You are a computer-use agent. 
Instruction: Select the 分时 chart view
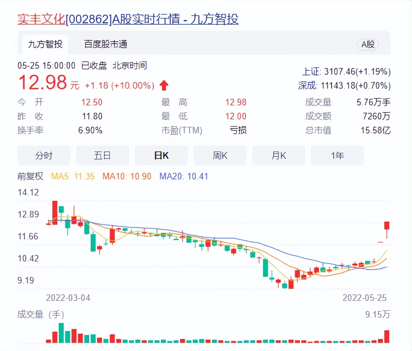pos(44,155)
